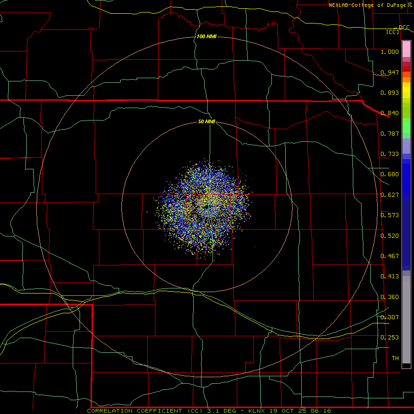Click the 50 NMI range ring label
Screen dimensions: 414x414
(207, 121)
